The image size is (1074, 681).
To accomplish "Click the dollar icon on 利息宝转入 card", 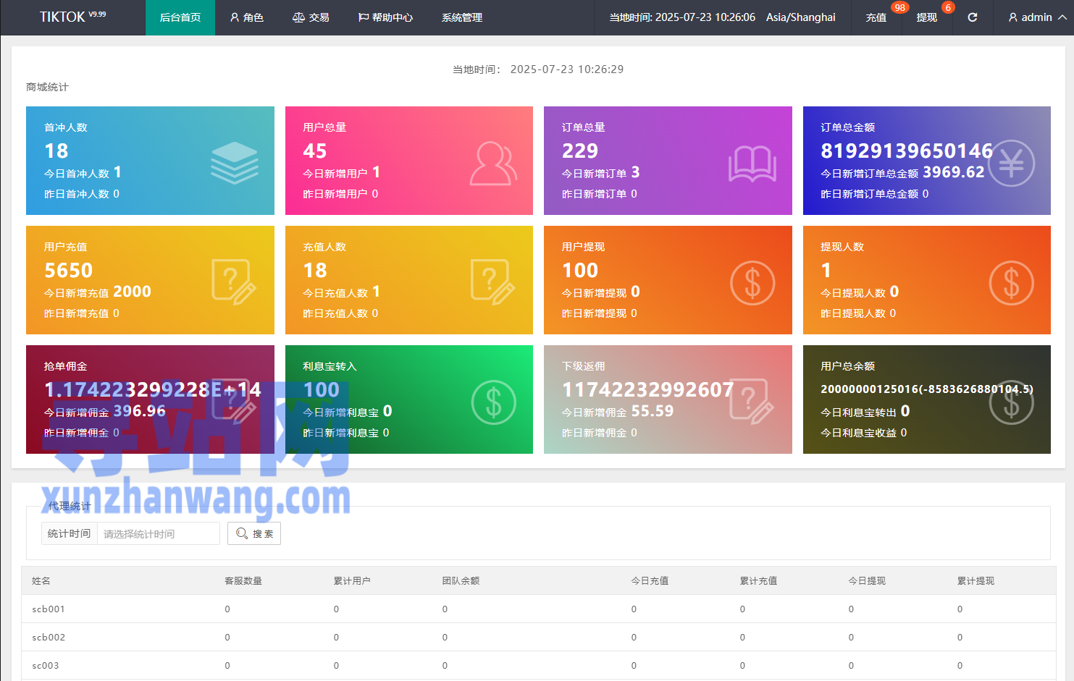I will point(494,402).
